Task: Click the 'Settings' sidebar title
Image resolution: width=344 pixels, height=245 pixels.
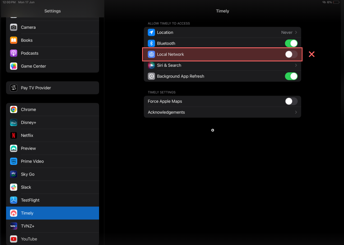Action: pos(53,11)
